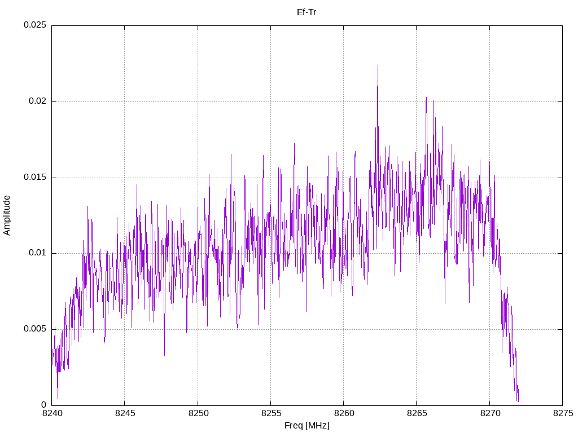Viewport: 578px width, 433px height.
Task: Click the x-axis tick label 8255
Action: 271,413
